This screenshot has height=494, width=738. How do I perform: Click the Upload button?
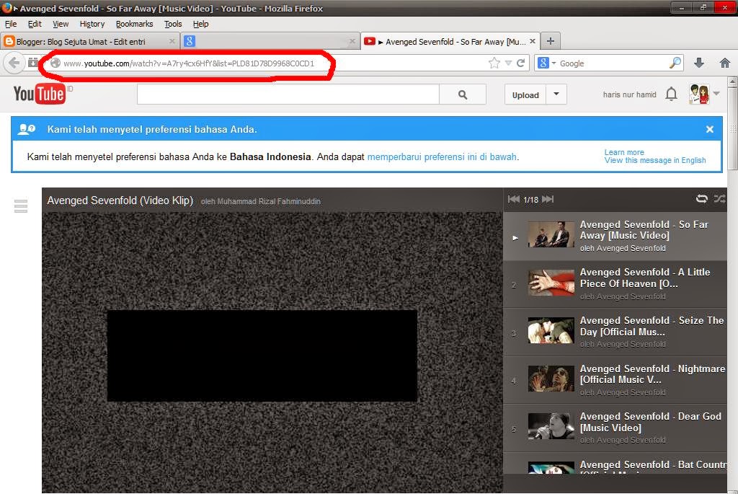(x=525, y=94)
